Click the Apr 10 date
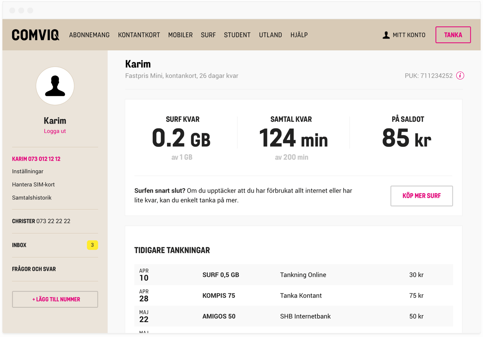The height and width of the screenshot is (337, 483). pos(144,275)
